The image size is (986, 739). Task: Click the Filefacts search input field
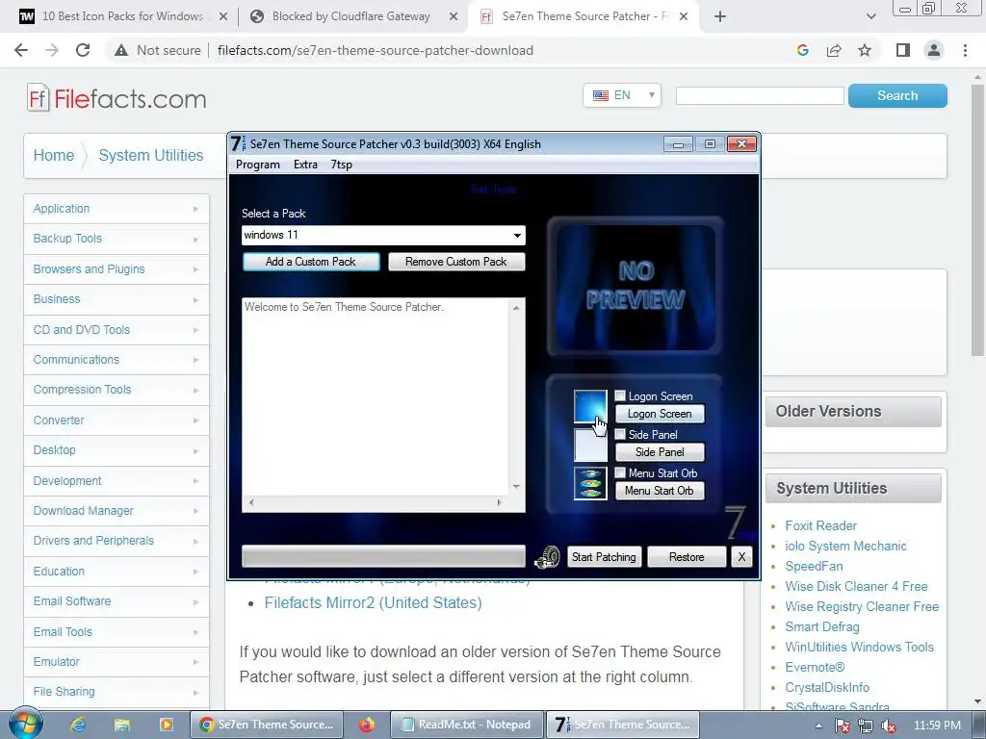[760, 95]
